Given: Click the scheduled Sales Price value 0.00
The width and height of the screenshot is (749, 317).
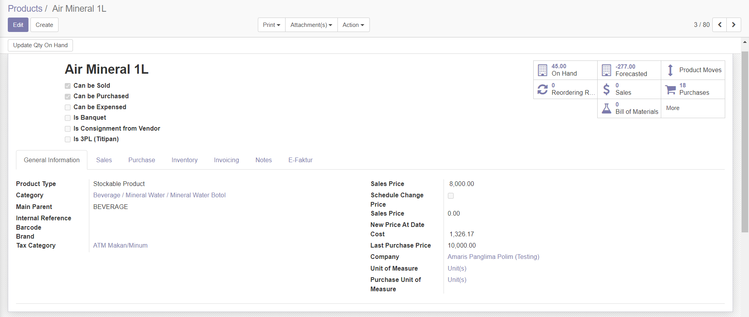Looking at the screenshot, I should 454,213.
